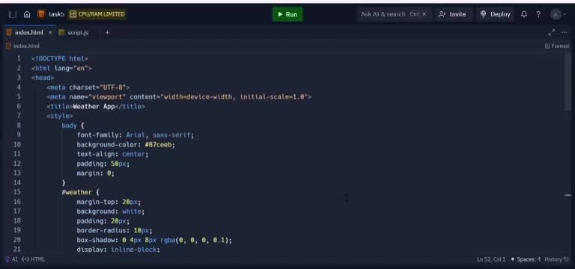Maximize the editor pane with expand icon
Image resolution: width=575 pixels, height=269 pixels.
point(551,33)
